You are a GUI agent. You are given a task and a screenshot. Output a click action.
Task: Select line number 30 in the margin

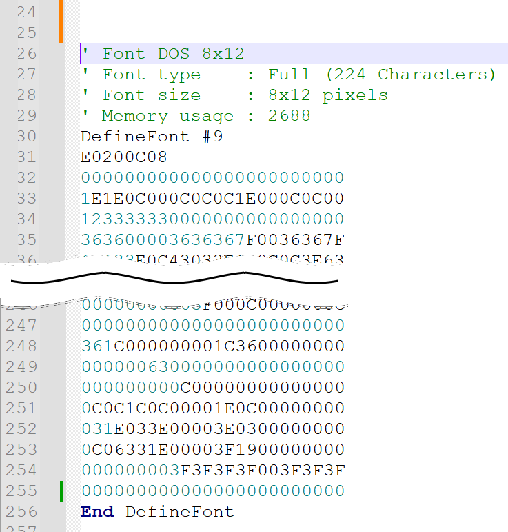[25, 137]
